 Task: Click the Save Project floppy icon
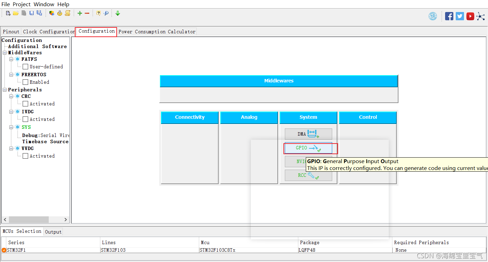(32, 13)
